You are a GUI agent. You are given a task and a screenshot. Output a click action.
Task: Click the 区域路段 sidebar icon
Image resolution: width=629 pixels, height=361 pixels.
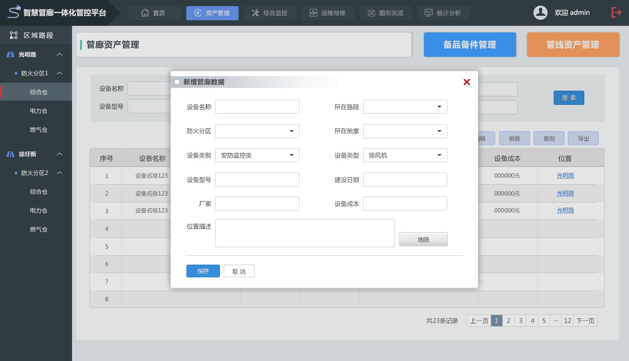click(x=14, y=35)
